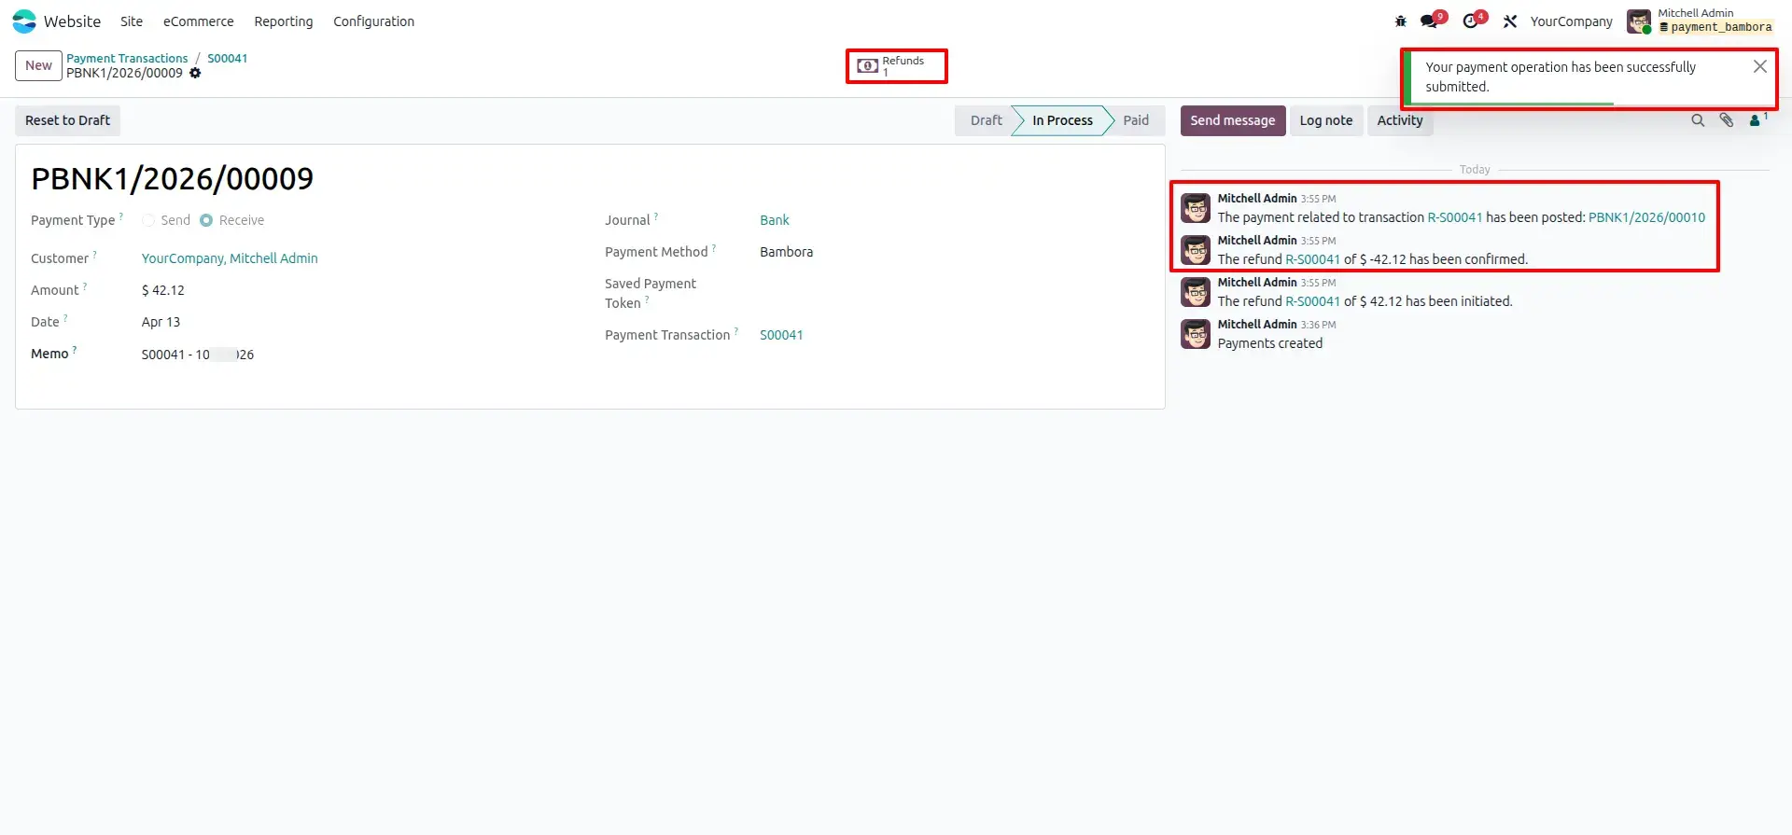Image resolution: width=1792 pixels, height=835 pixels.
Task: Open R-S00041 link in refund confirmed message
Action: pyautogui.click(x=1312, y=259)
